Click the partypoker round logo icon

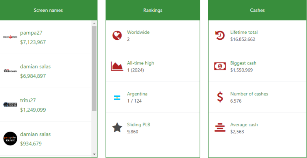[10, 138]
